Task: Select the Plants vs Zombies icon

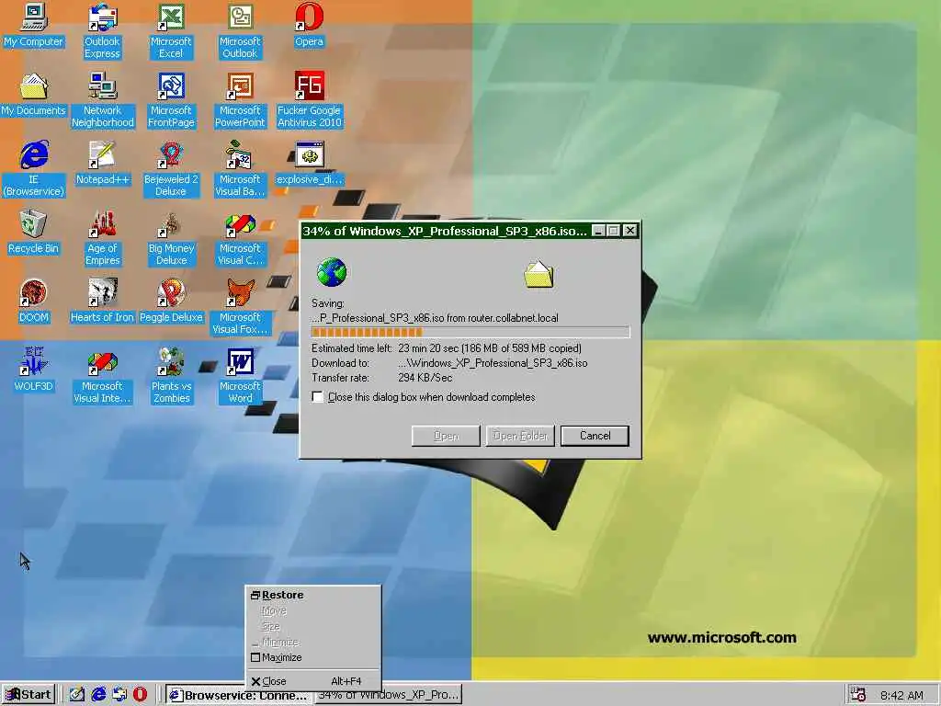Action: coord(171,376)
